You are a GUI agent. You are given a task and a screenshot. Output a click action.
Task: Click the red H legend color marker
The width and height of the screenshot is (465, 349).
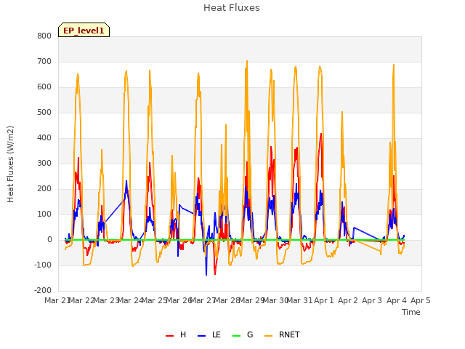[x=169, y=336]
